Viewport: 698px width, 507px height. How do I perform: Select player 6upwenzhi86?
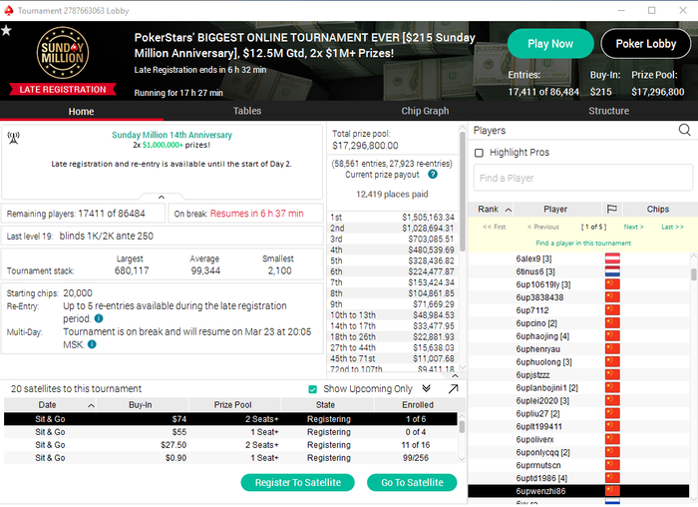tap(578, 491)
